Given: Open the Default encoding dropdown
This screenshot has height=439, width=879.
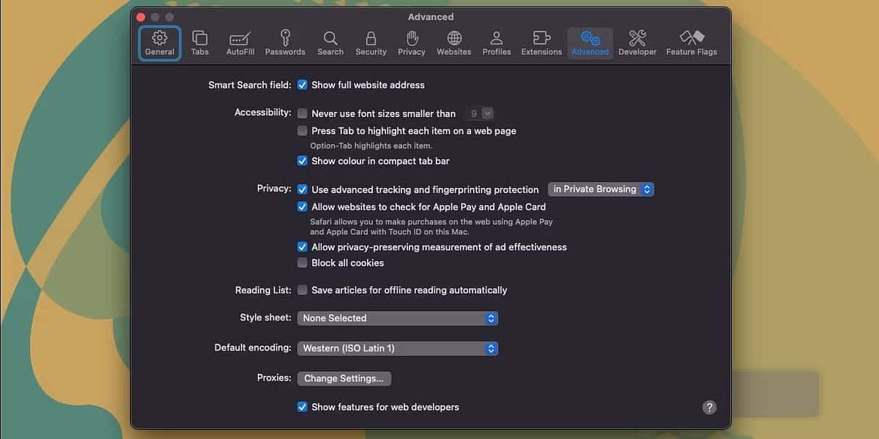Looking at the screenshot, I should coord(398,348).
